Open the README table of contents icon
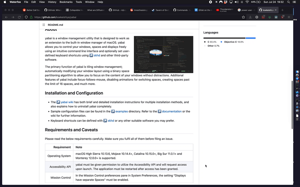The image size is (300, 187). click(43, 25)
